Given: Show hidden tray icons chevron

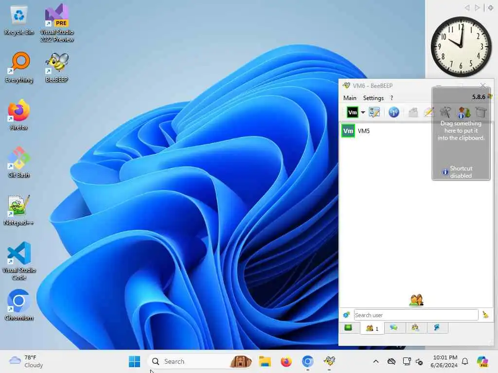Looking at the screenshot, I should tap(376, 361).
